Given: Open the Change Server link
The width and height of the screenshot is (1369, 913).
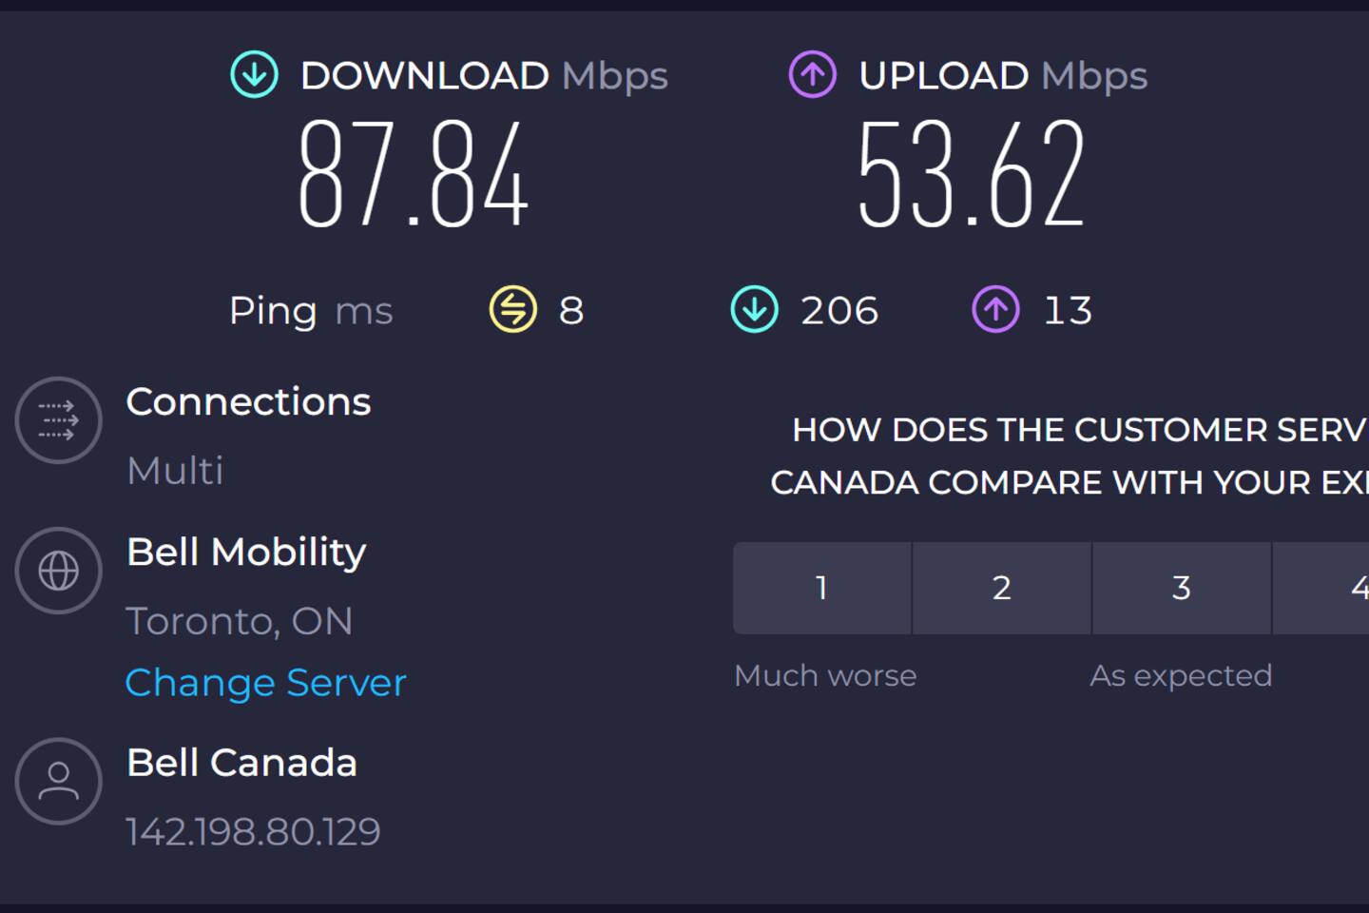Looking at the screenshot, I should click(266, 682).
